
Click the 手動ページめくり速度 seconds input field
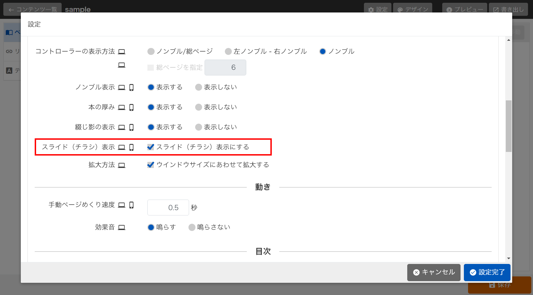[x=168, y=207]
